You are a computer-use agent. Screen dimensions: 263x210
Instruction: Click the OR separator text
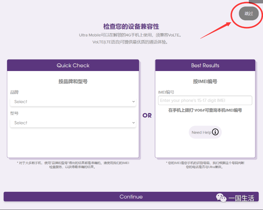pos(147,115)
